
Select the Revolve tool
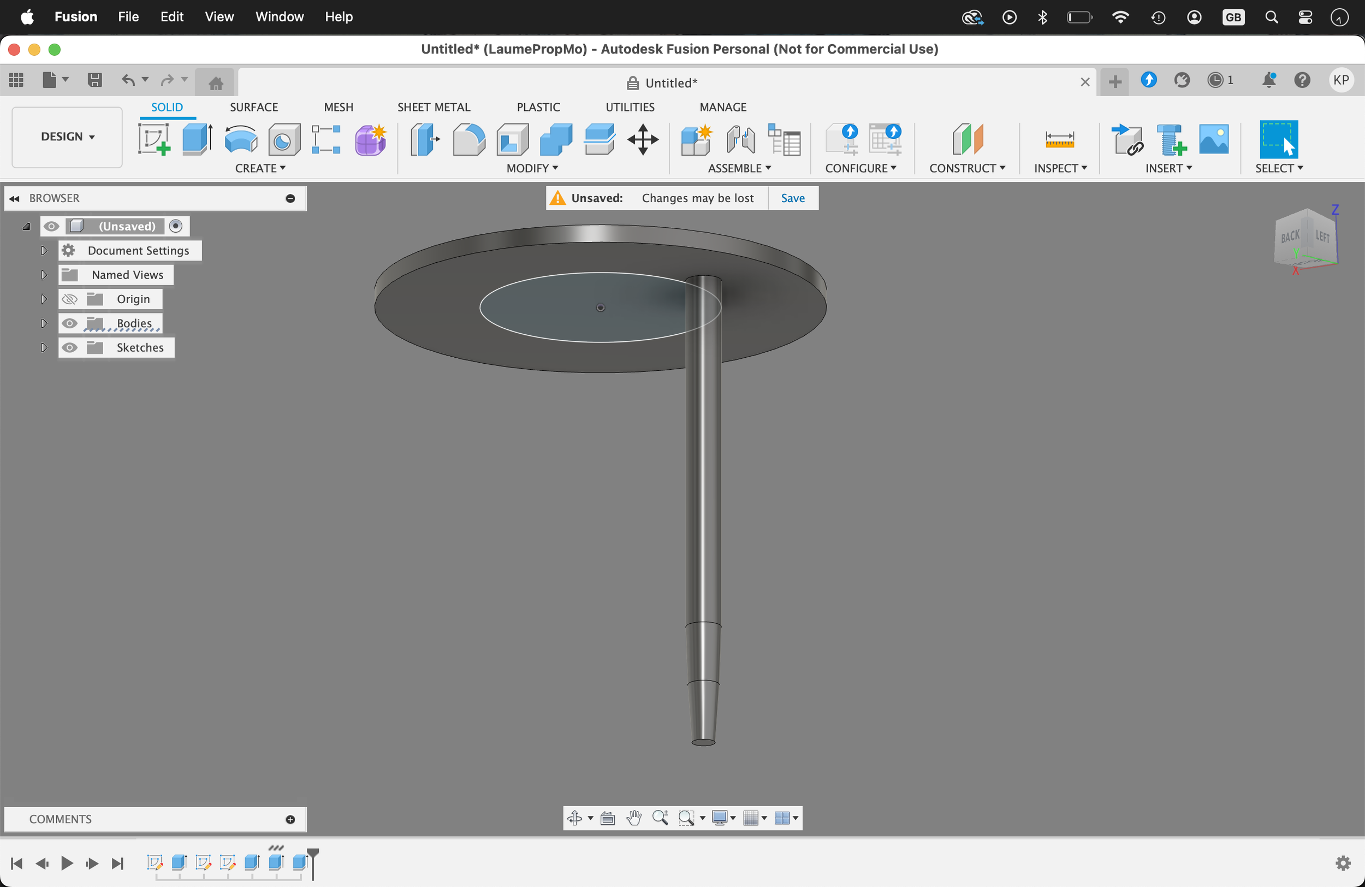pos(240,140)
